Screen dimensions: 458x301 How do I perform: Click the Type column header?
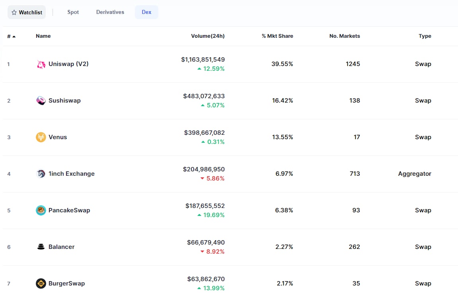click(x=425, y=36)
